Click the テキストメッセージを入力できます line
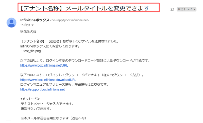The width and height of the screenshot is (203, 123). (47, 104)
